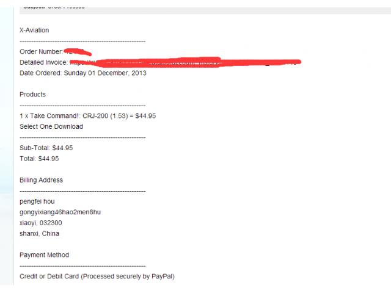
Task: Open the redacted Detailed Invoice link
Action: pos(185,62)
